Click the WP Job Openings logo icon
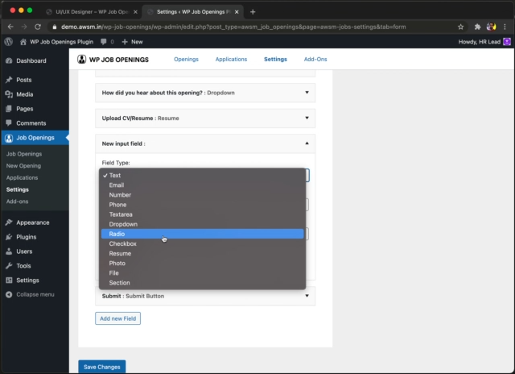Screen dimensions: 515x374 pyautogui.click(x=81, y=59)
